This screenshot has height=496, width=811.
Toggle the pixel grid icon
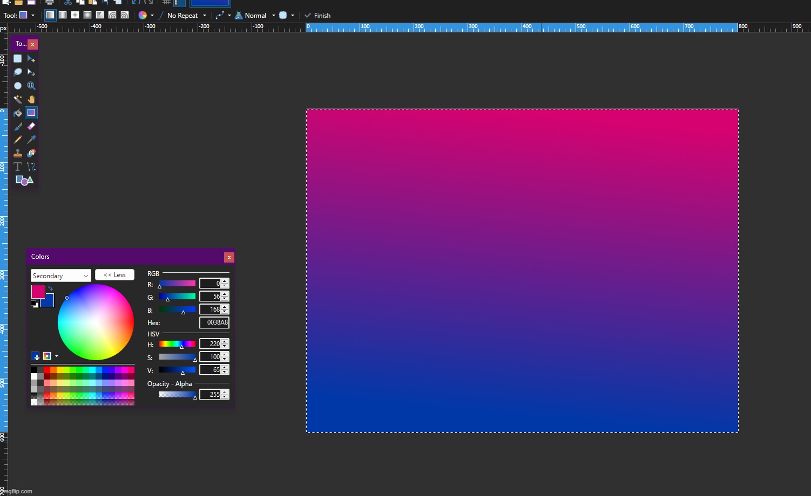pyautogui.click(x=167, y=3)
